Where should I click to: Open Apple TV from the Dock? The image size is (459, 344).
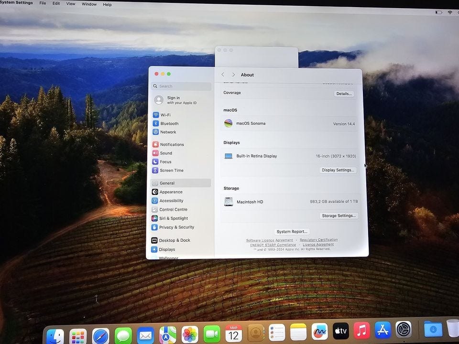point(341,331)
